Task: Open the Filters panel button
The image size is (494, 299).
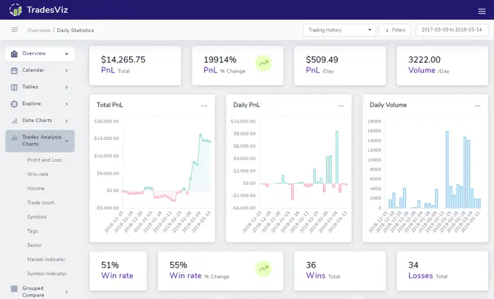Action: point(395,30)
